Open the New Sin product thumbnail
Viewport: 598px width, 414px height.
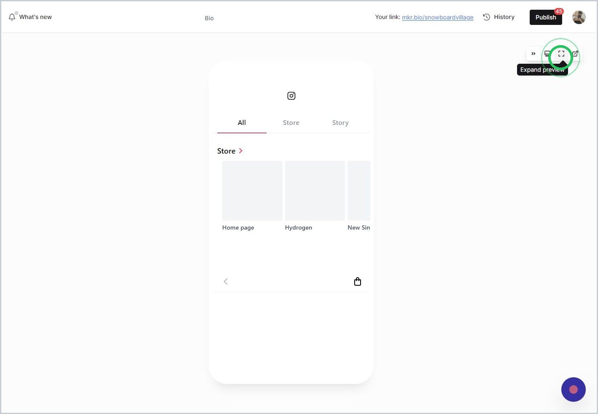point(359,191)
